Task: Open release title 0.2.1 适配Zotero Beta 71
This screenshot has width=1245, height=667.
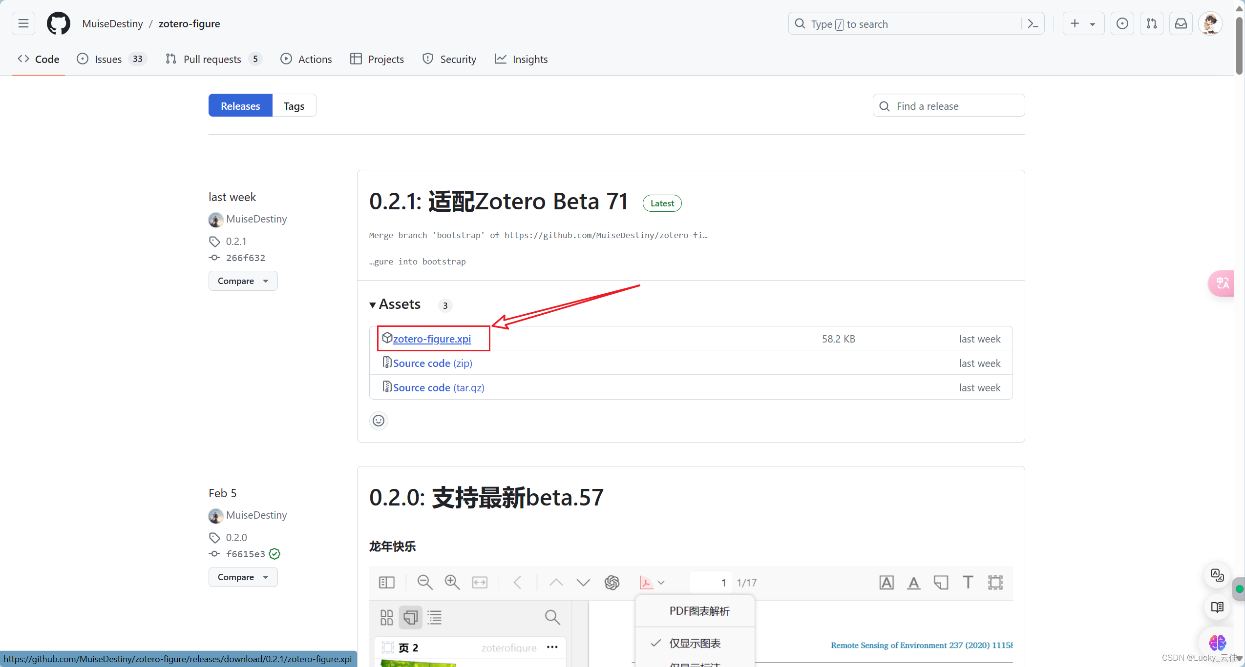Action: tap(499, 202)
